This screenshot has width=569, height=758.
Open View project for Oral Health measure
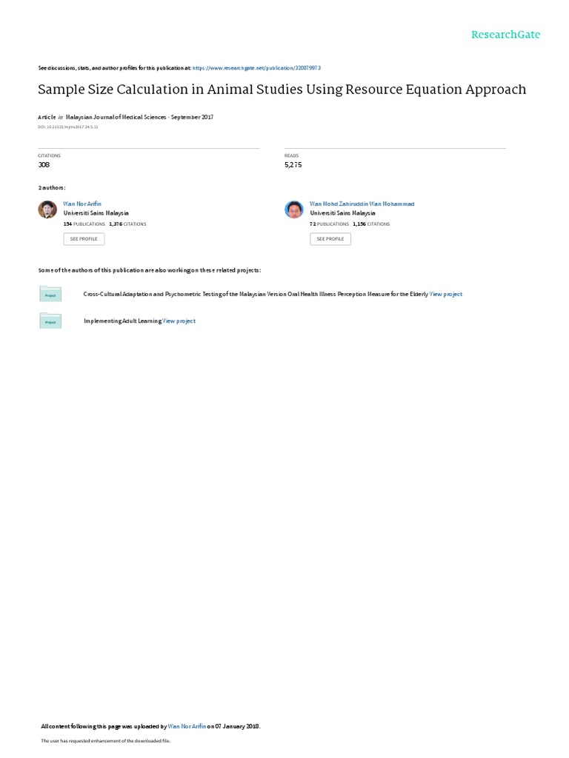[x=445, y=294]
